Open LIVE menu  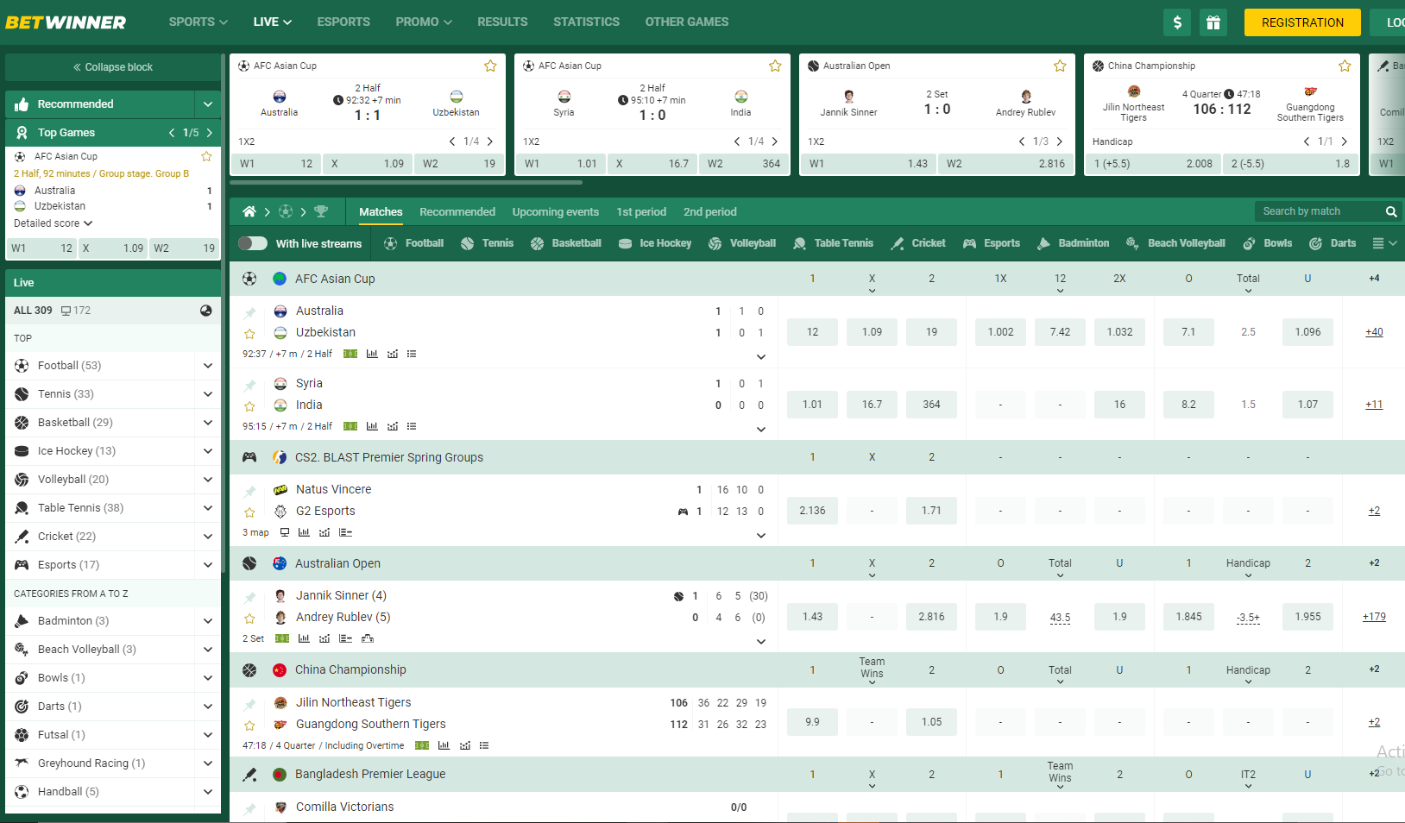(x=273, y=22)
